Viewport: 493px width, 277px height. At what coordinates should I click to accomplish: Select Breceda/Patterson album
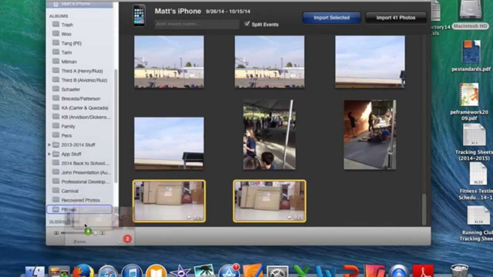(x=80, y=98)
